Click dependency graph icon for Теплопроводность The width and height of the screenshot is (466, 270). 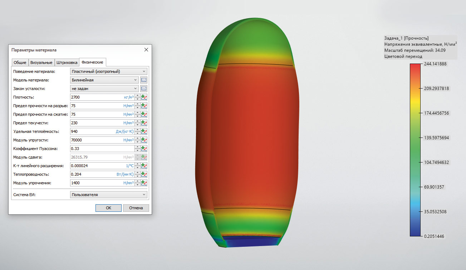[x=144, y=174]
